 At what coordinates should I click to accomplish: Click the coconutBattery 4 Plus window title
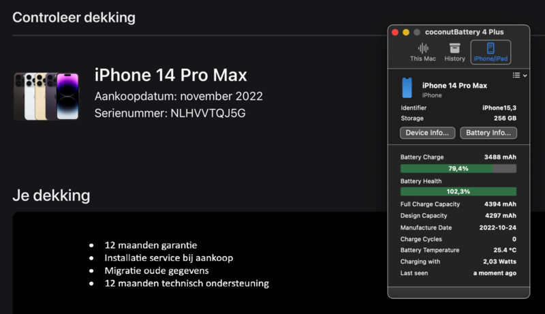(x=464, y=32)
